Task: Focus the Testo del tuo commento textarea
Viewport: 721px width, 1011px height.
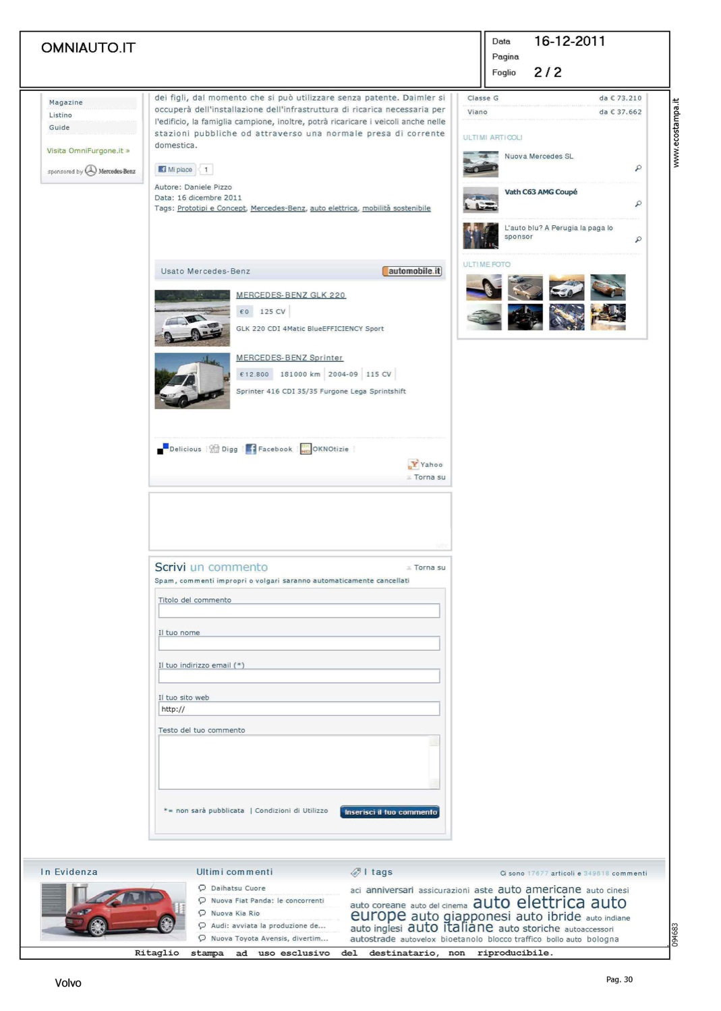Action: 294,762
